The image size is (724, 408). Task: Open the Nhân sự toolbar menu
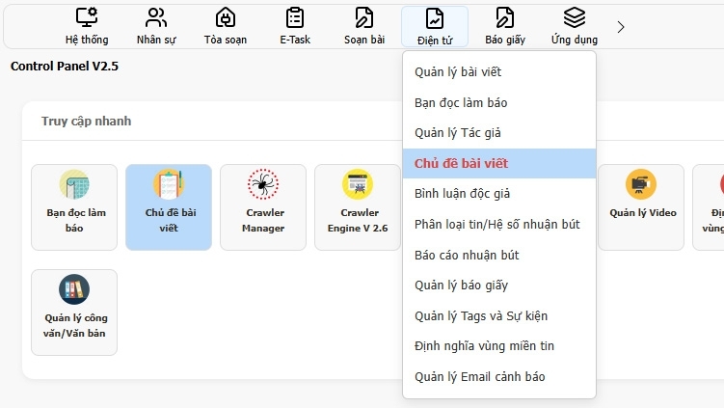[156, 27]
